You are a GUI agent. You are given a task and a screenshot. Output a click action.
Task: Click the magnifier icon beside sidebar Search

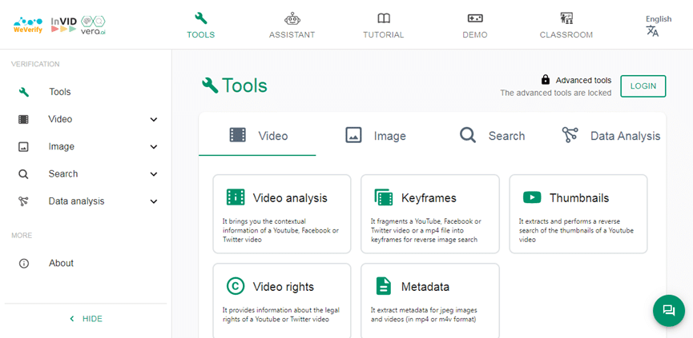[23, 174]
